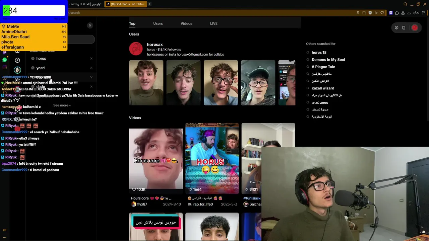Switch to the Users results tab
429x241 pixels.
(158, 23)
